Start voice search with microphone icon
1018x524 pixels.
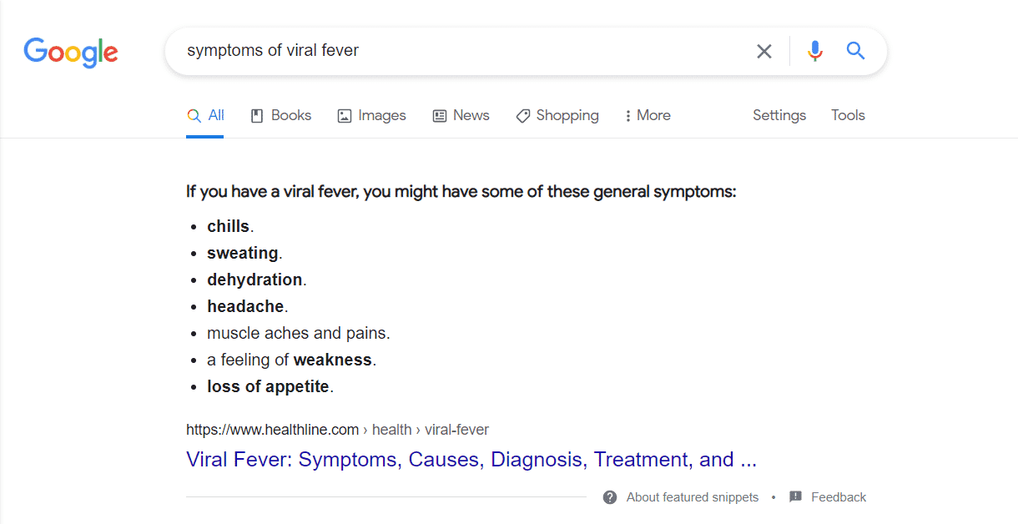click(815, 52)
